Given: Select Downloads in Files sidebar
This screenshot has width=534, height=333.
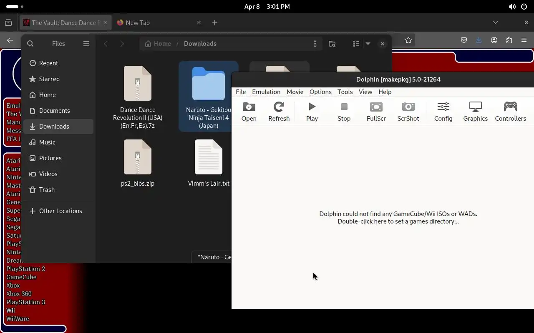Looking at the screenshot, I should (58, 127).
